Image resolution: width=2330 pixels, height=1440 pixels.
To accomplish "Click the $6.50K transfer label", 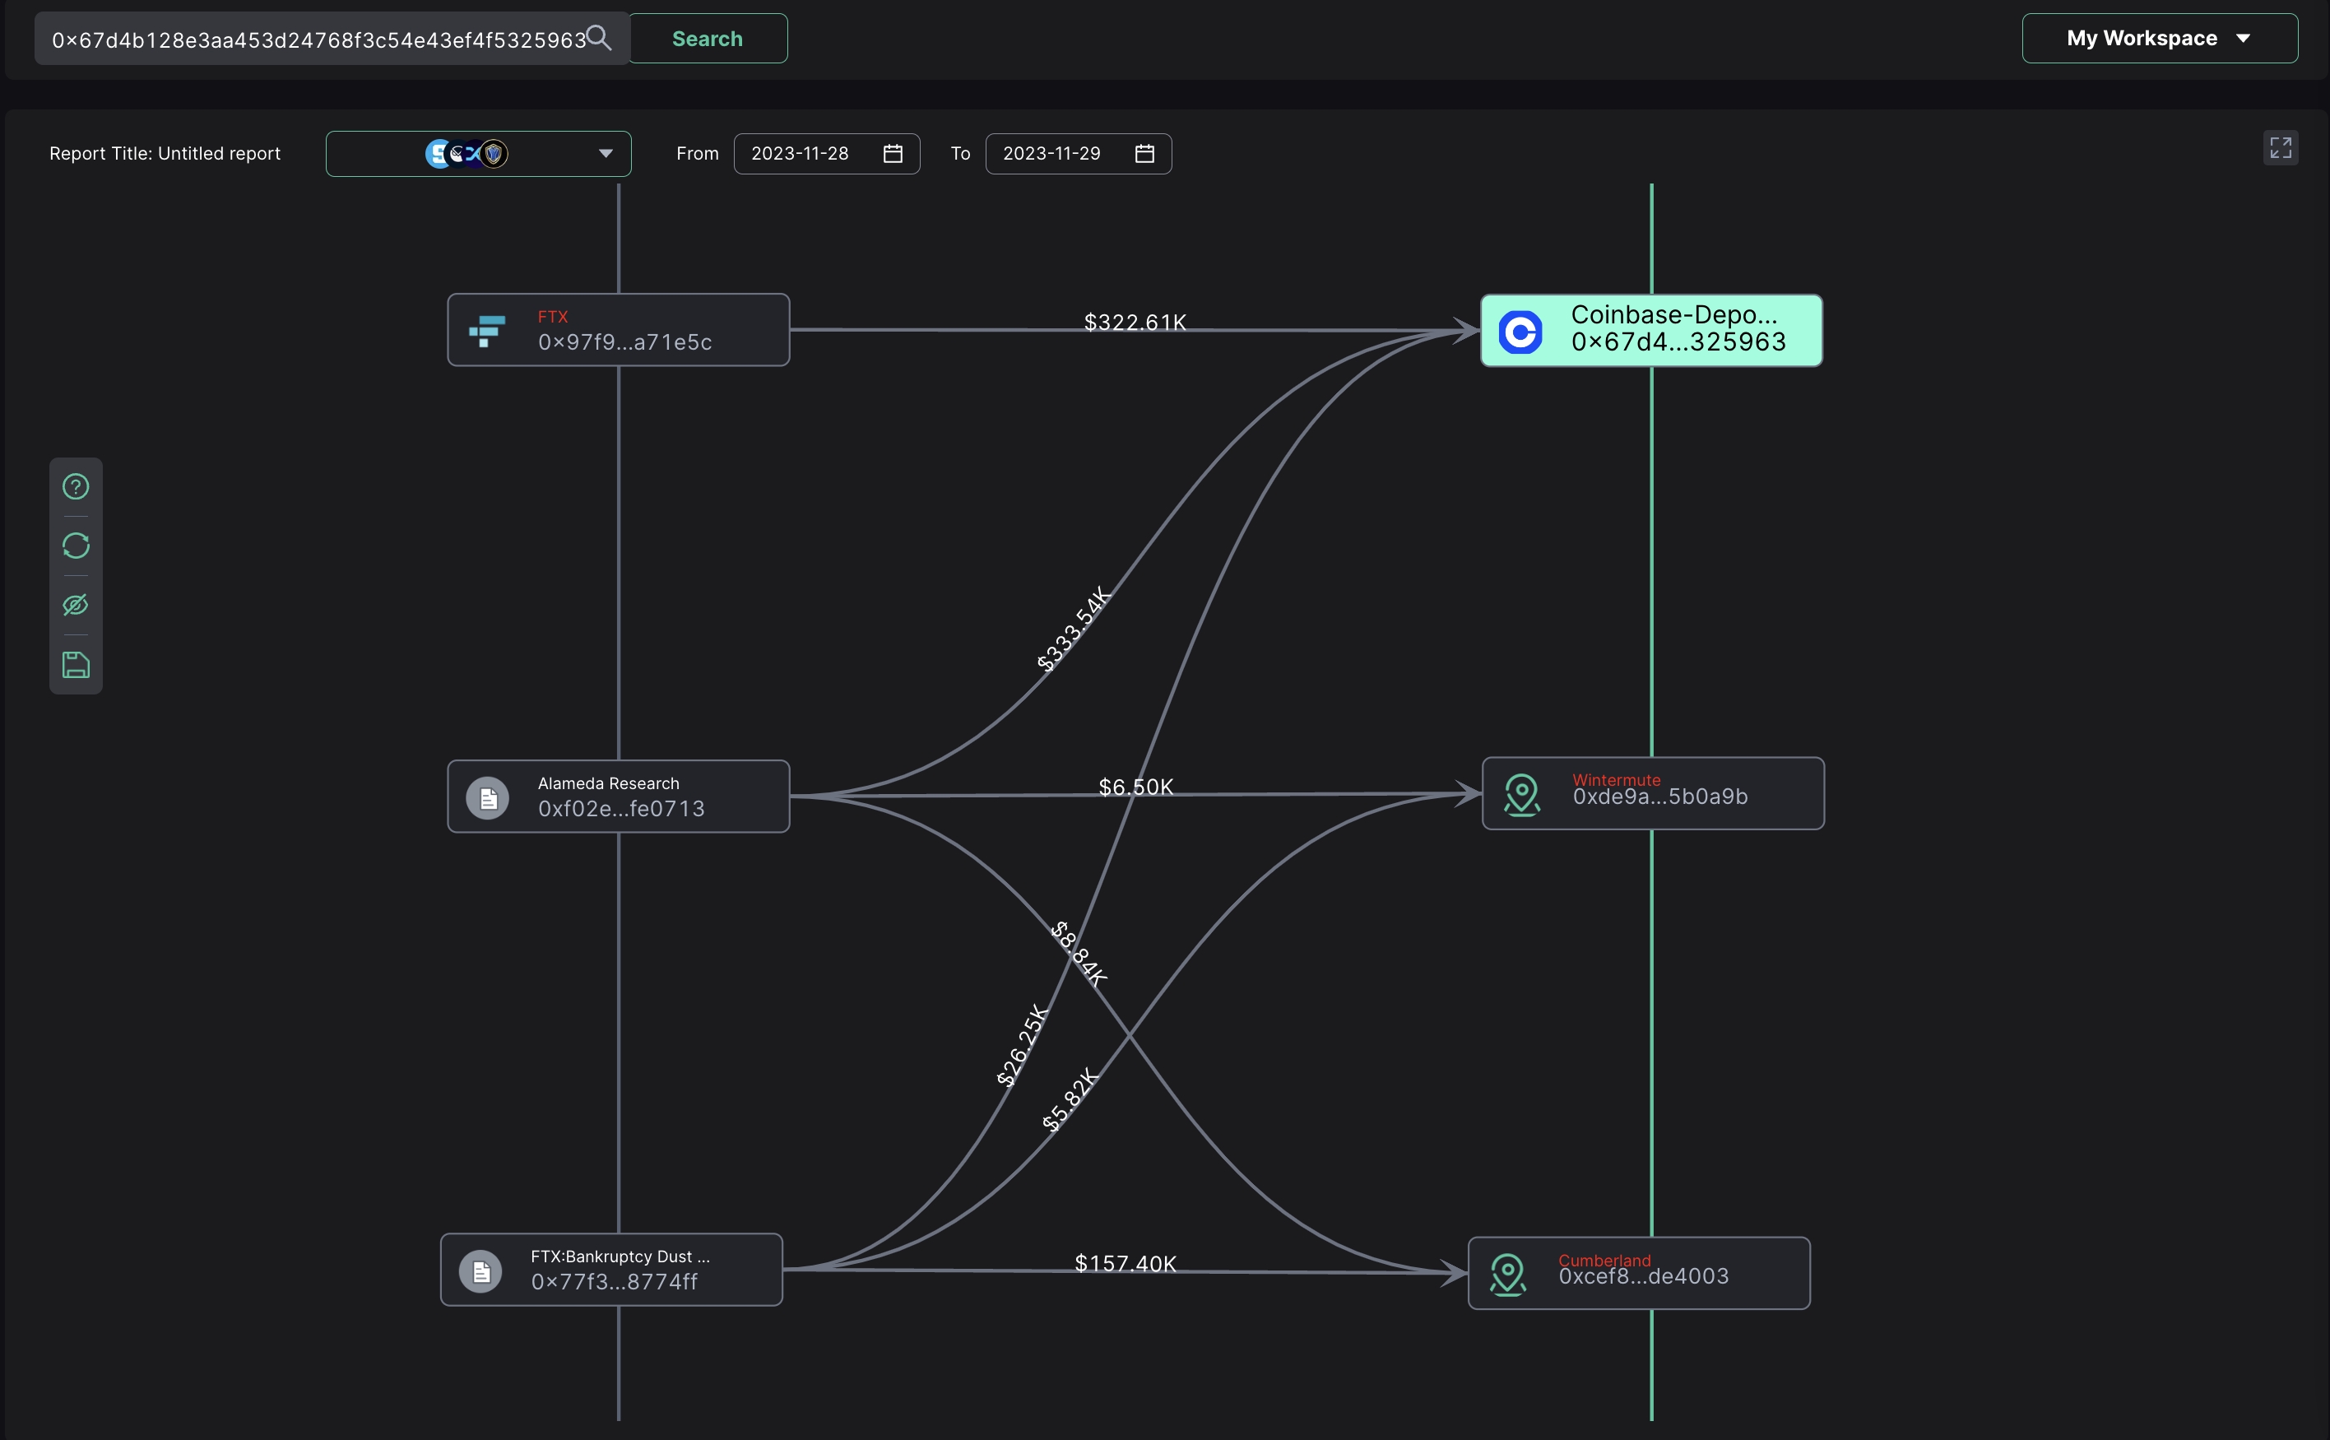I will (1136, 787).
